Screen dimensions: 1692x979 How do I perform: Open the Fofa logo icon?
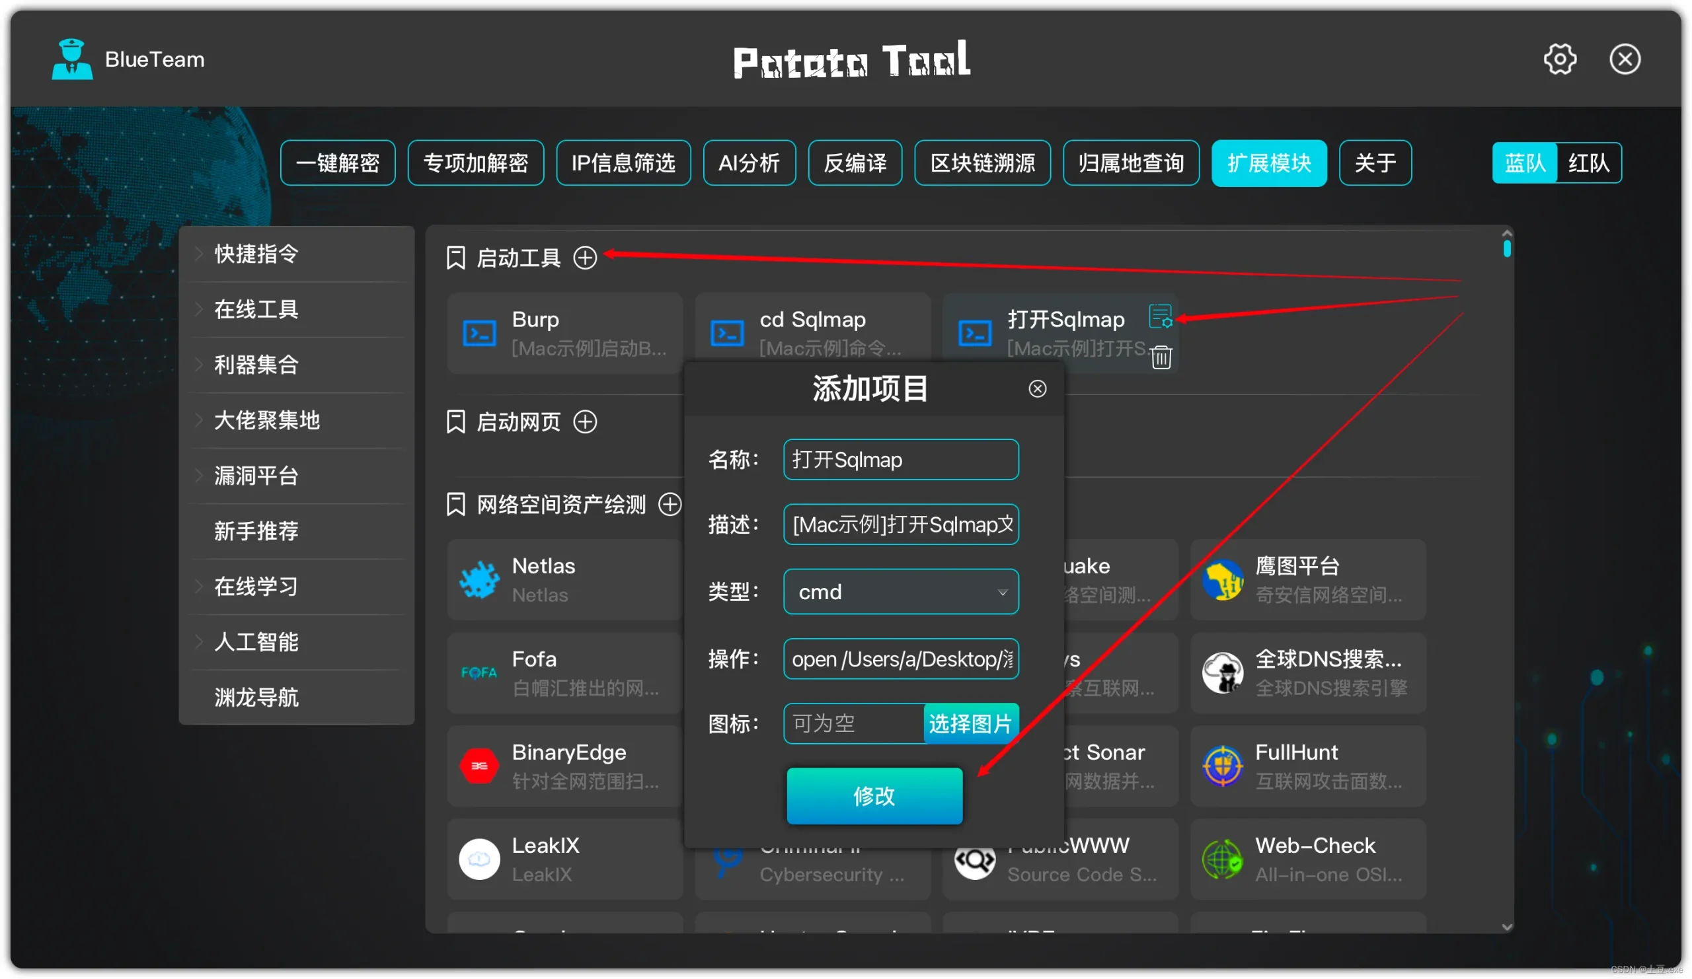(479, 673)
